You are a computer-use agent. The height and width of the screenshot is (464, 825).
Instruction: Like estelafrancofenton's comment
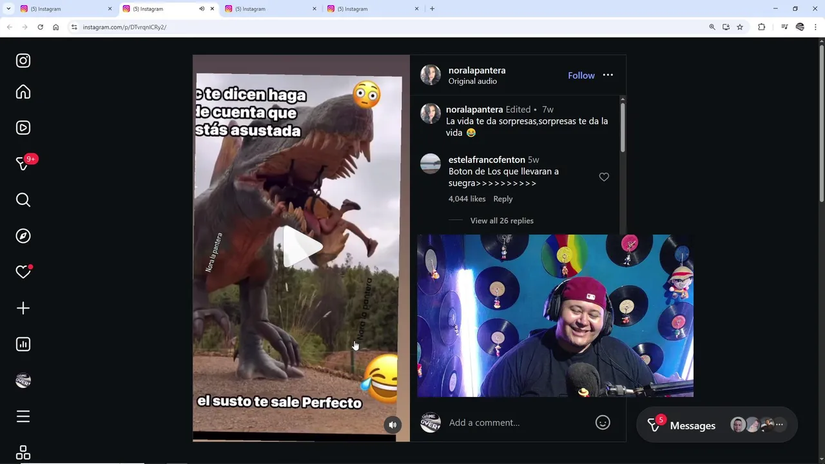[x=604, y=177]
